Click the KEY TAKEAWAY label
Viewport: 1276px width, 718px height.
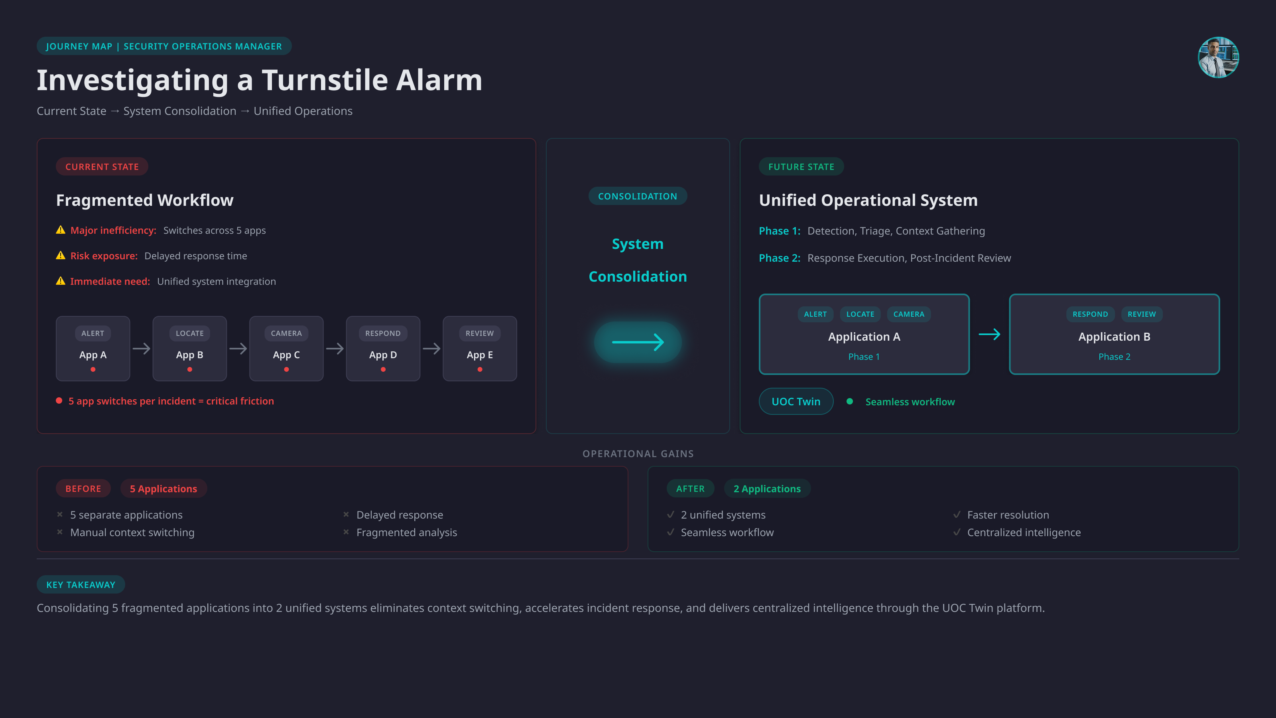coord(81,585)
